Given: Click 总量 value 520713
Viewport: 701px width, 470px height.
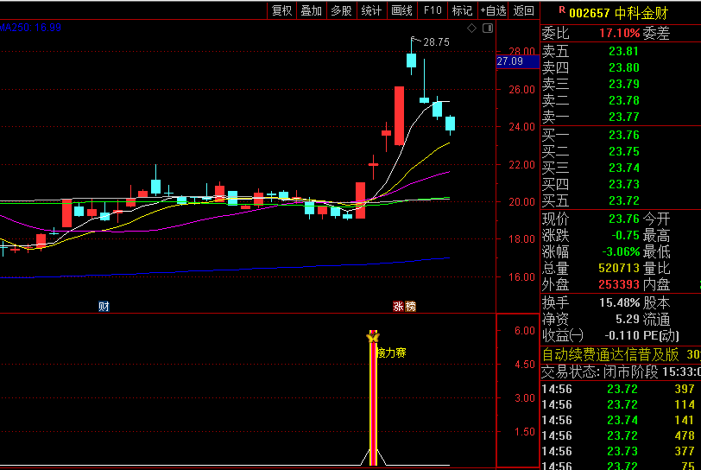Looking at the screenshot, I should (619, 268).
